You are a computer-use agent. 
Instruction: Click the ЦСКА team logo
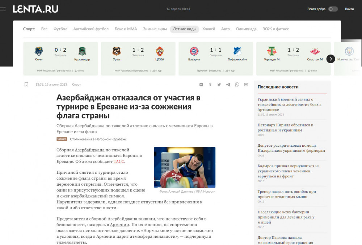160,51
